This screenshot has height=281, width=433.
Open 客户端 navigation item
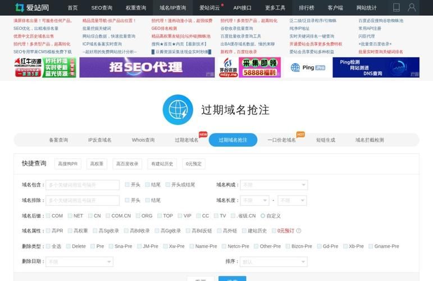(335, 8)
